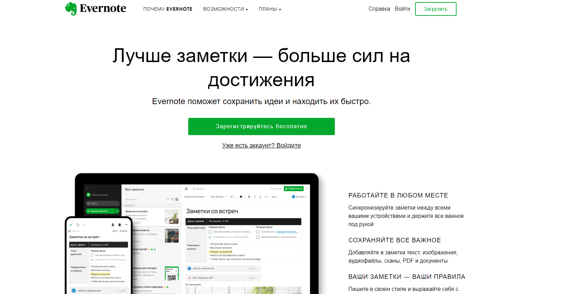Click the expand note icon in editor
This screenshot has width=561, height=294.
pos(186,189)
